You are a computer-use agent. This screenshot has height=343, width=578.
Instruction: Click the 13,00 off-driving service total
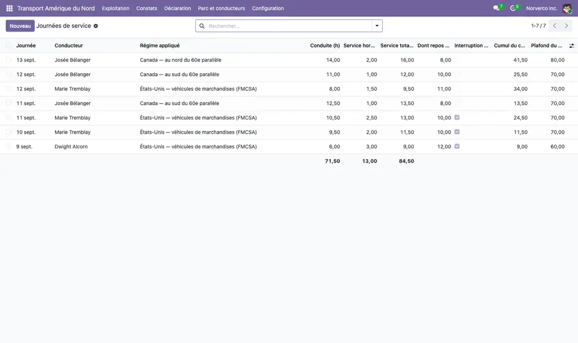point(369,161)
